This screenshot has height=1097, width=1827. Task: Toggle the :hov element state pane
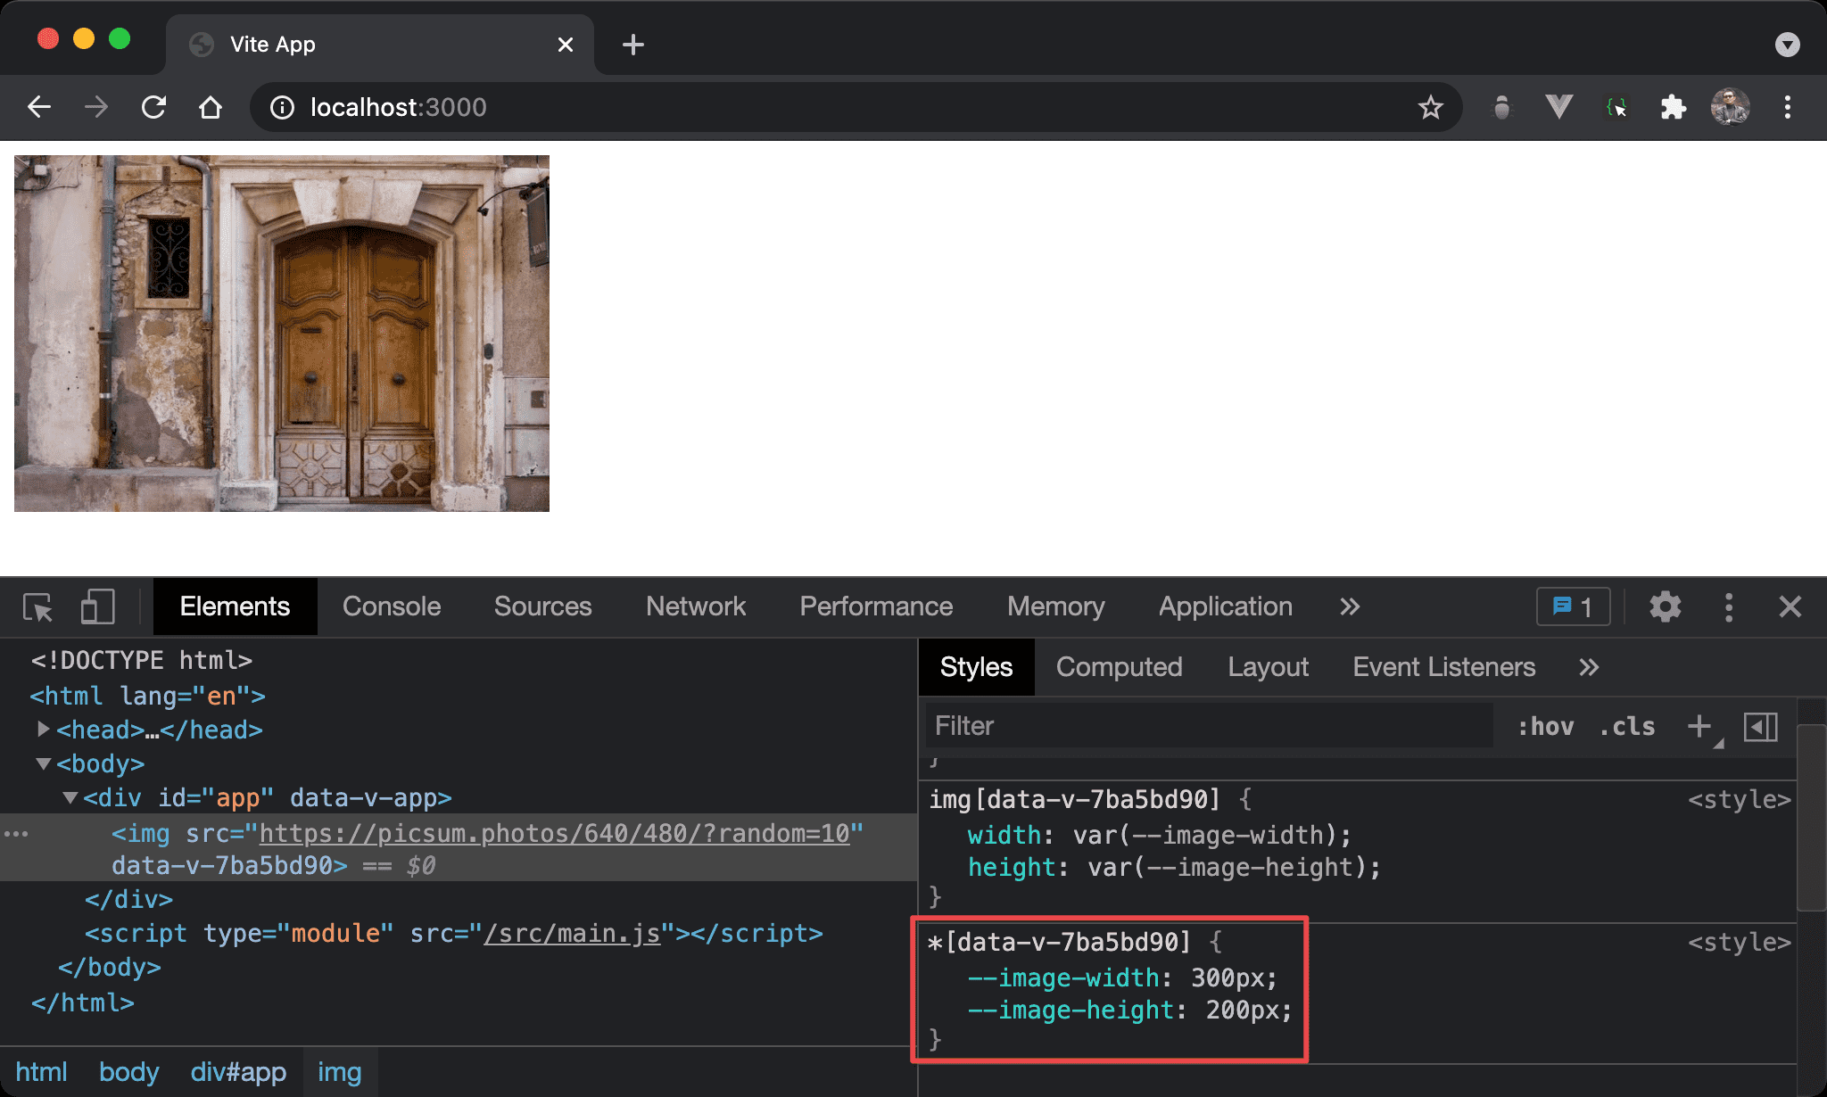[x=1545, y=727]
